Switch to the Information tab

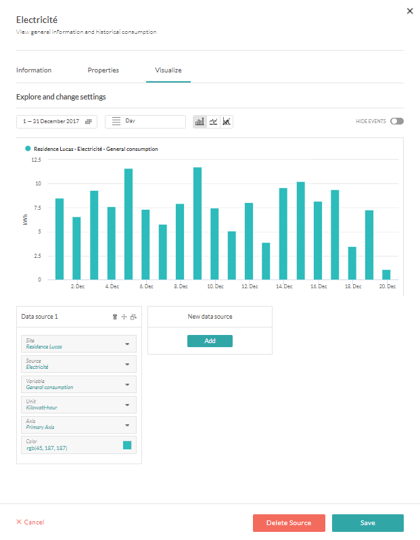pos(34,70)
